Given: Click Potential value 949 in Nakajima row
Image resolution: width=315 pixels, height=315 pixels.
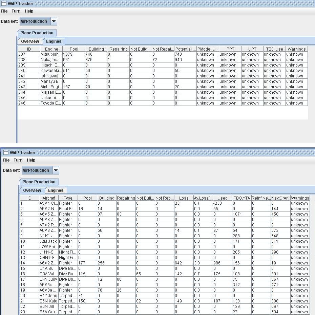Looking at the screenshot, I should [185, 60].
